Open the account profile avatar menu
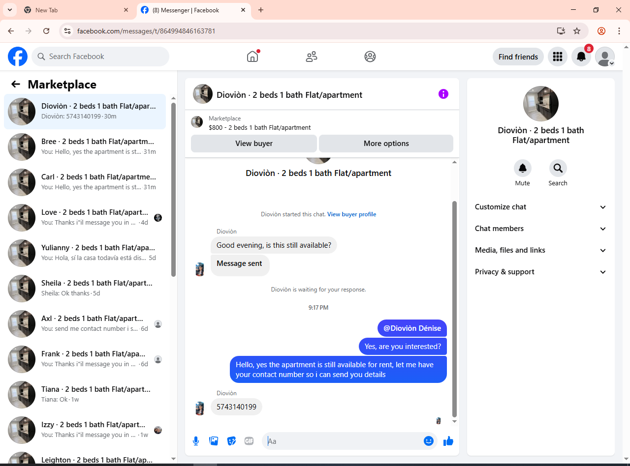This screenshot has height=466, width=630. [x=605, y=57]
